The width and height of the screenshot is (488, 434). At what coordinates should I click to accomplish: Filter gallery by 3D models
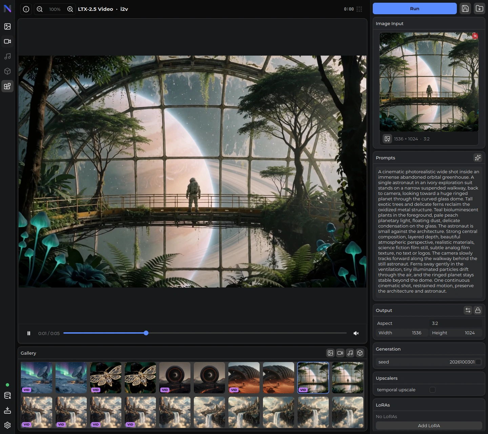tap(360, 353)
